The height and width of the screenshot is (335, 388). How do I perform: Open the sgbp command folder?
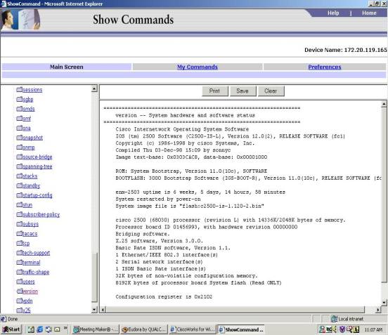coord(28,100)
